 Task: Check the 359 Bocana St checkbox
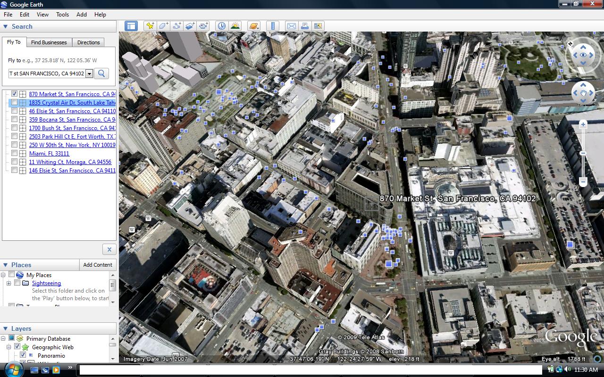pyautogui.click(x=14, y=119)
